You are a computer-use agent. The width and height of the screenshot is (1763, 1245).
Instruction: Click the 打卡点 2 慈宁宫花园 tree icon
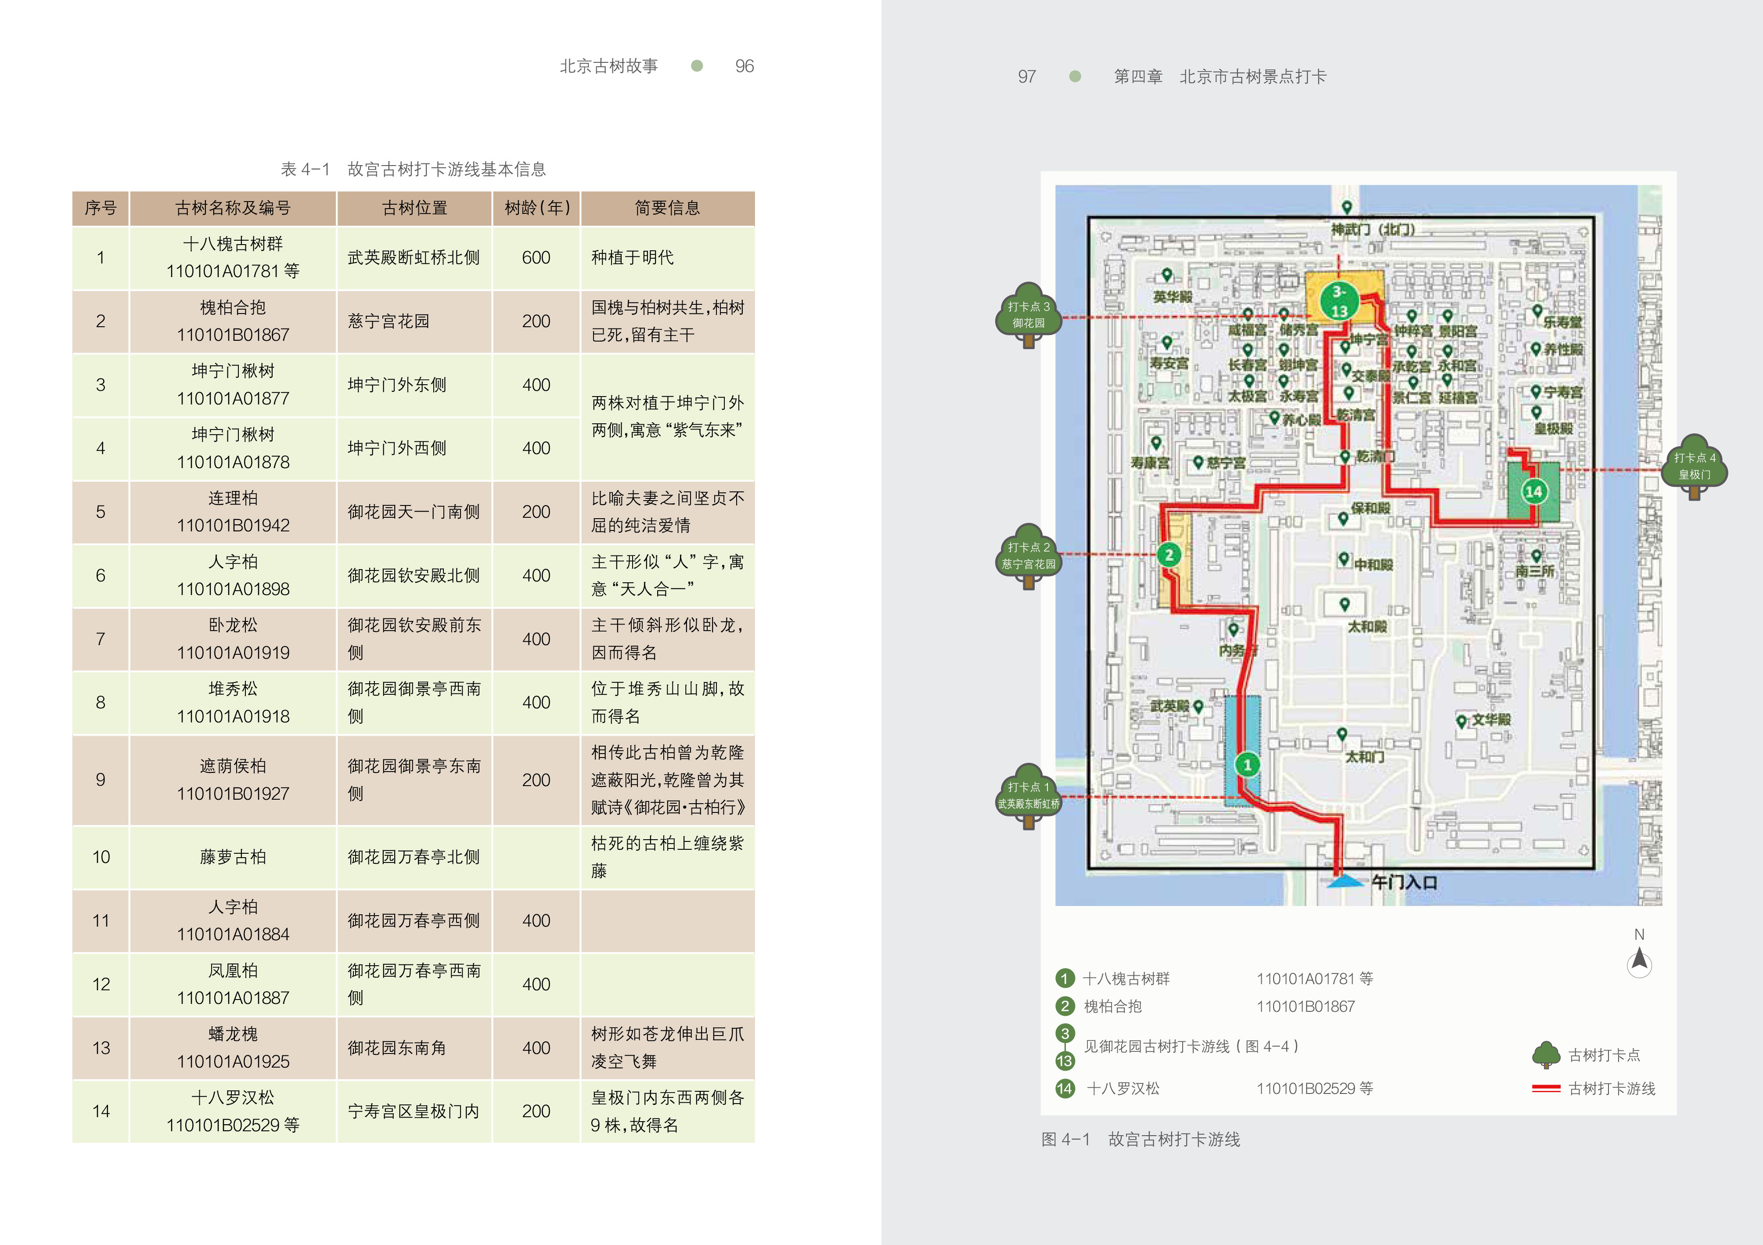[1028, 555]
